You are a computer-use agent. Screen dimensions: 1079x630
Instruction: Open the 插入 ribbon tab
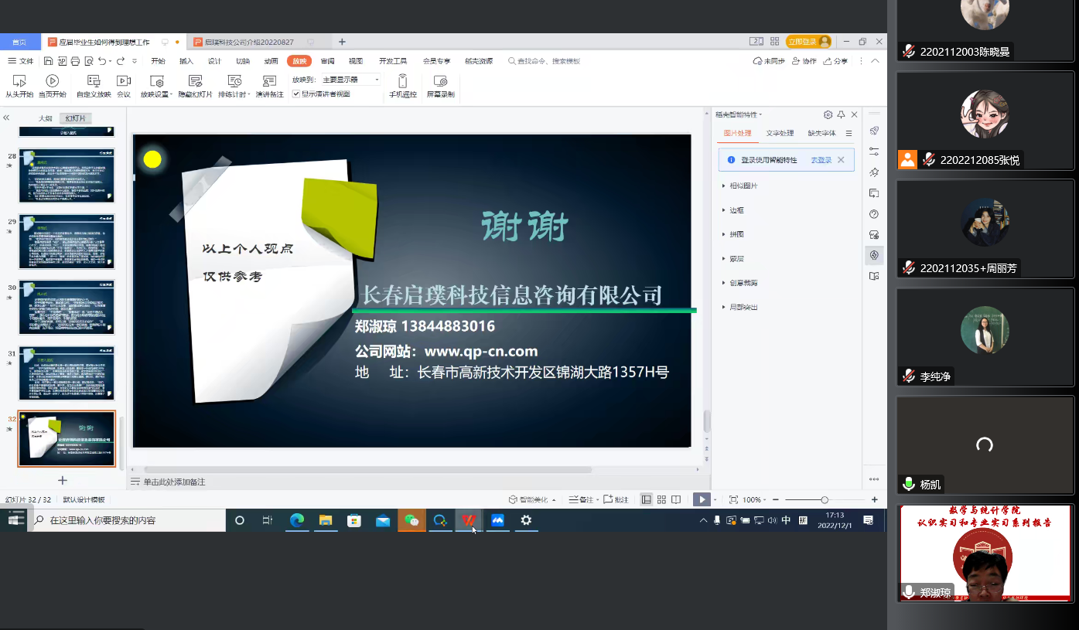(186, 61)
